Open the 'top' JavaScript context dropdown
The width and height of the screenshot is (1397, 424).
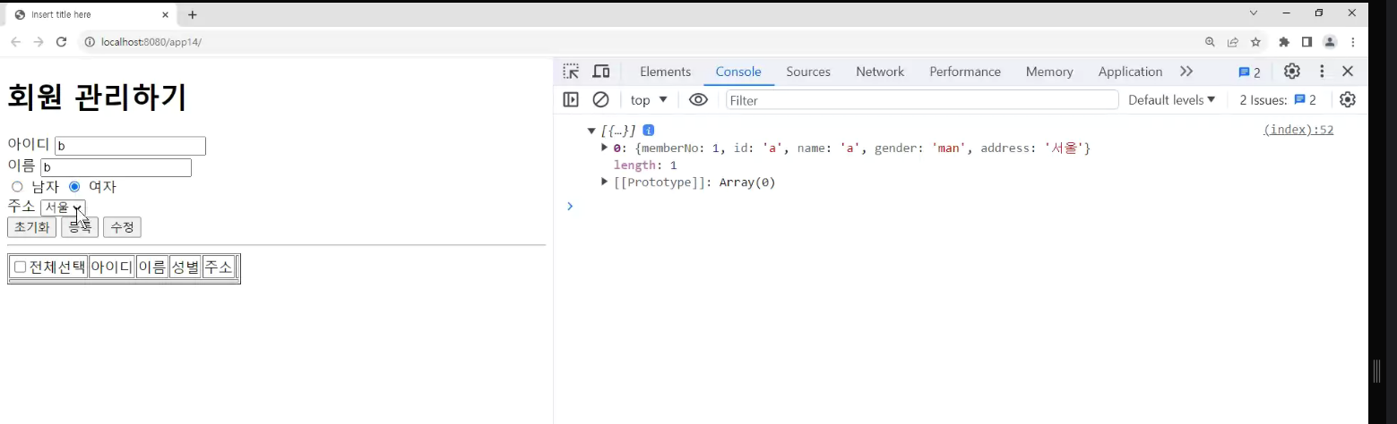tap(650, 100)
